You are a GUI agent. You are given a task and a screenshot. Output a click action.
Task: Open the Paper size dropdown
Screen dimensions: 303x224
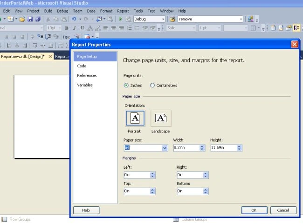pos(165,148)
